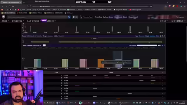Open a new browser tab with plus
This screenshot has height=105, width=187.
(x=24, y=2)
